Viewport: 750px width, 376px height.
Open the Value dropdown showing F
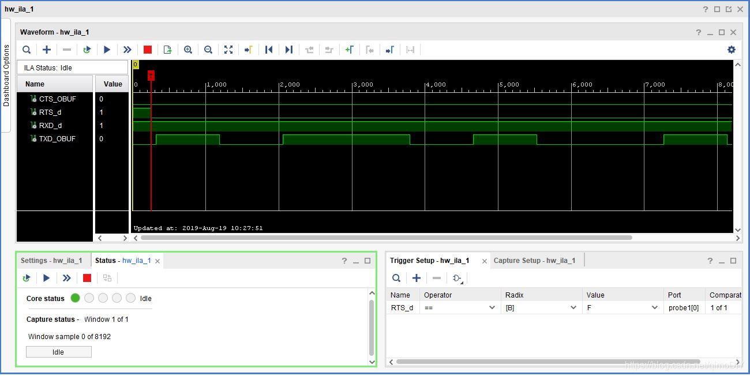point(622,307)
